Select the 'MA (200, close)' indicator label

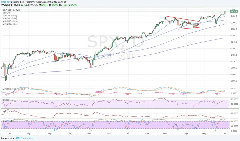(x=10, y=24)
